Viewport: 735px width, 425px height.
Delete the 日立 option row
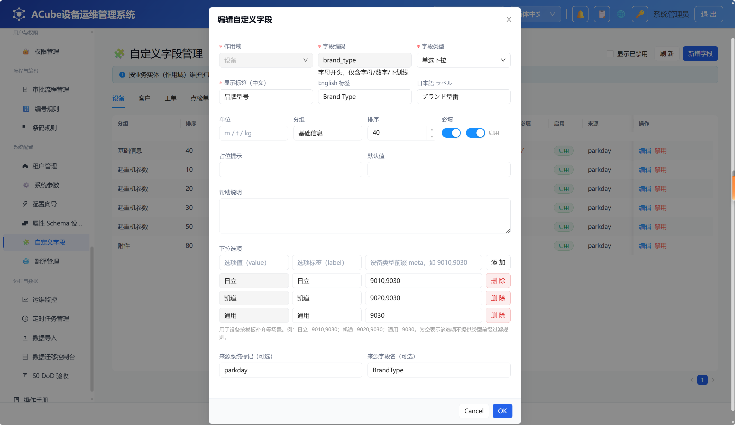(x=498, y=280)
